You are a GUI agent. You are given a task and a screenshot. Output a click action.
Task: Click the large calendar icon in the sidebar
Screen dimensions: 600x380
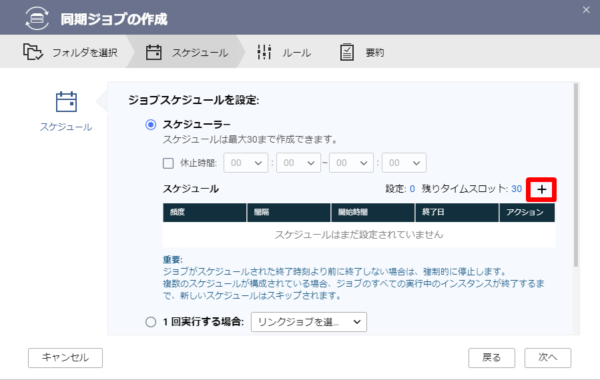(66, 102)
